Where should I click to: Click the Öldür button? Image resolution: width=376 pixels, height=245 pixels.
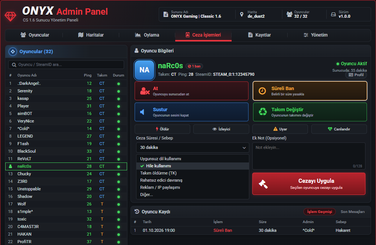coord(162,129)
